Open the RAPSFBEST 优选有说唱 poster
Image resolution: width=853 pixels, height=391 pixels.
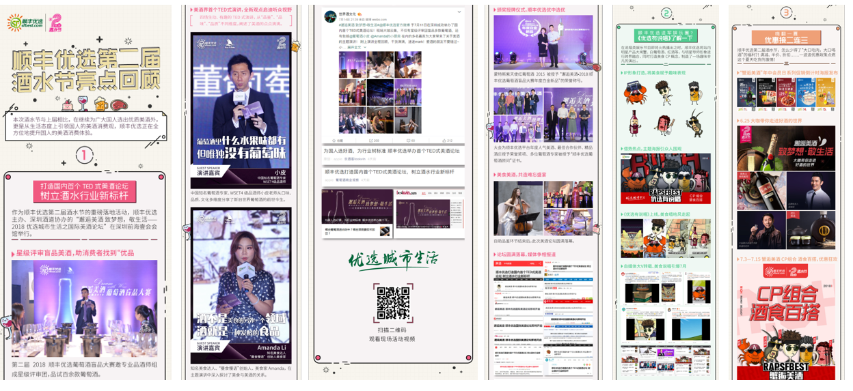666,179
